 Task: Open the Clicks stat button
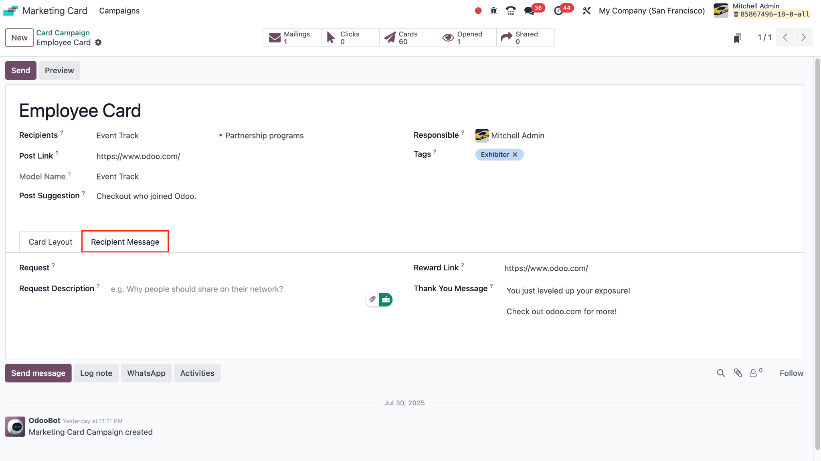(350, 38)
